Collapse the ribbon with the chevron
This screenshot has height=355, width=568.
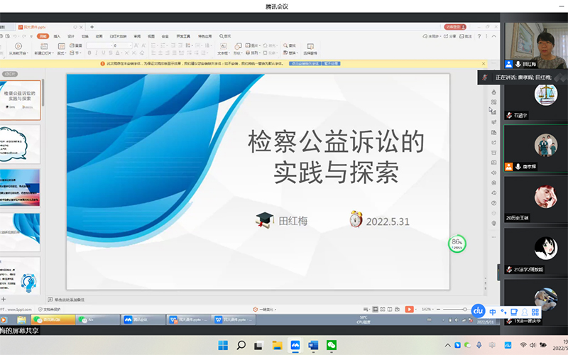click(493, 36)
